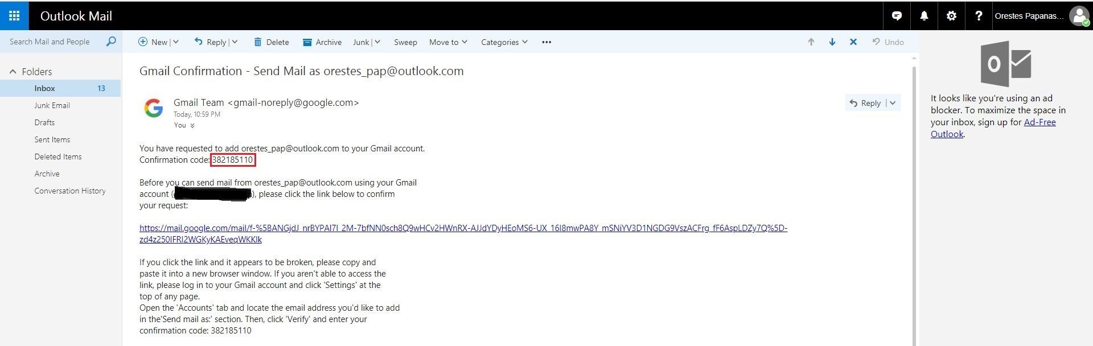Open the mail.google.com confirmation link
This screenshot has height=346, width=1093.
[x=463, y=234]
